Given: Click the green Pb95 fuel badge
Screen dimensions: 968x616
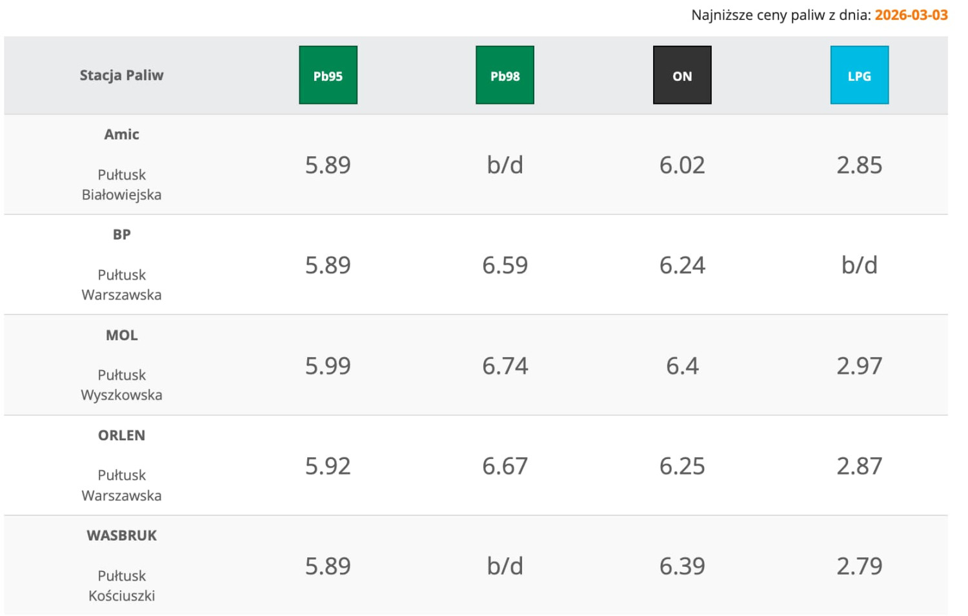Looking at the screenshot, I should point(328,75).
